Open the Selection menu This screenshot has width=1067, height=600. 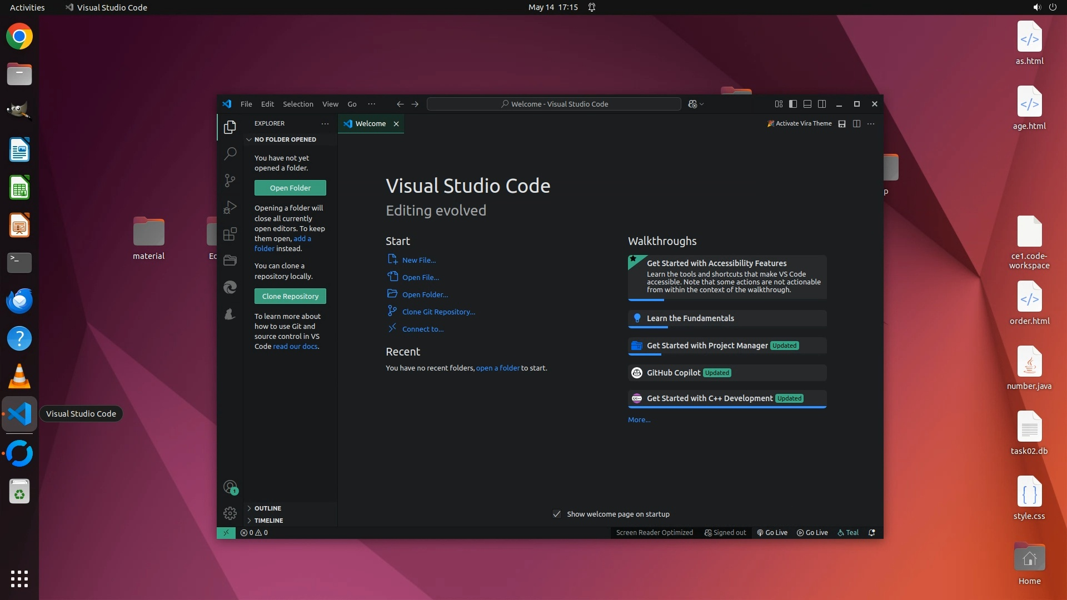pos(298,104)
